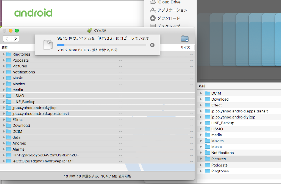Viewport: 281px width, 184px height.
Task: Sort by サイズ column header
Action: 185,47
